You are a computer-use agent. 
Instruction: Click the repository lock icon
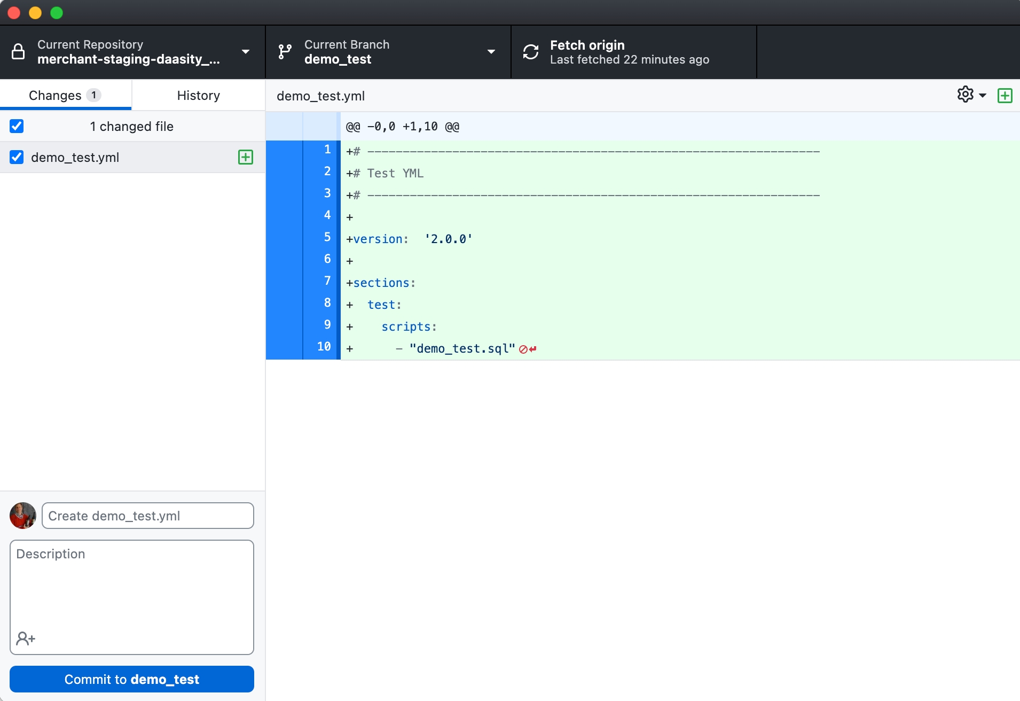click(x=18, y=52)
